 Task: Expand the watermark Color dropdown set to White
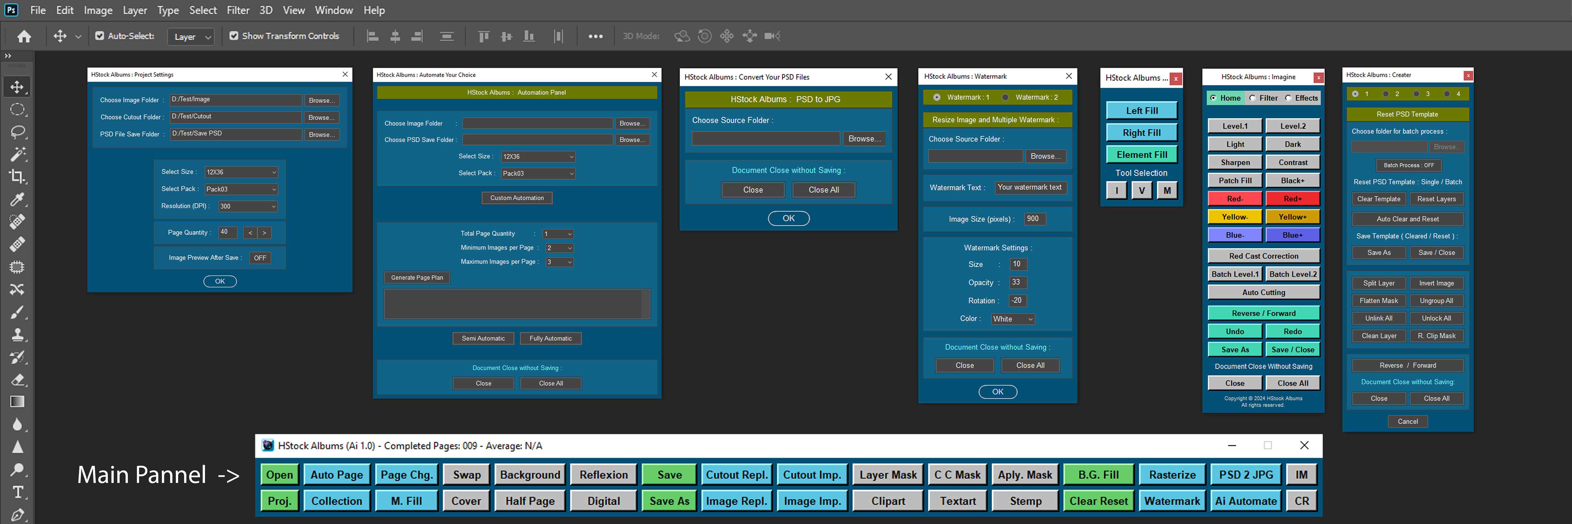(x=1012, y=319)
